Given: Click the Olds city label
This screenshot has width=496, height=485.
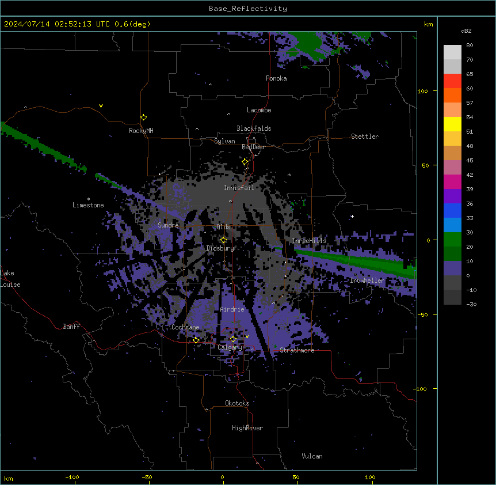Looking at the screenshot, I should pyautogui.click(x=223, y=227).
